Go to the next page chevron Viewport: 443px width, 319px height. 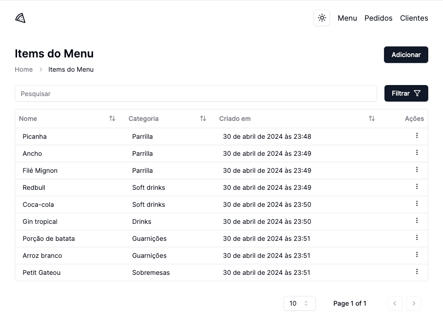(413, 303)
